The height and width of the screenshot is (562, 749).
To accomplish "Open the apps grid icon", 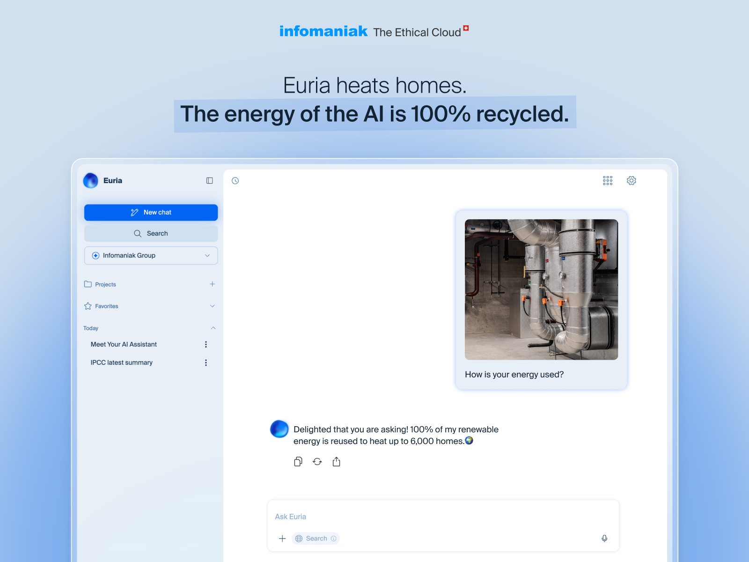I will pos(608,181).
